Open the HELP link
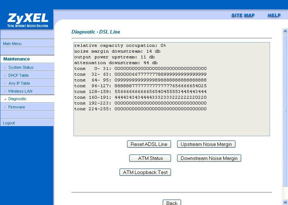The image size is (288, 205). click(274, 15)
